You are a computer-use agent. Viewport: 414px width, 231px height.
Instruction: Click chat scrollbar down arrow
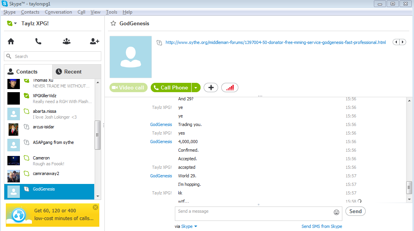click(x=409, y=199)
